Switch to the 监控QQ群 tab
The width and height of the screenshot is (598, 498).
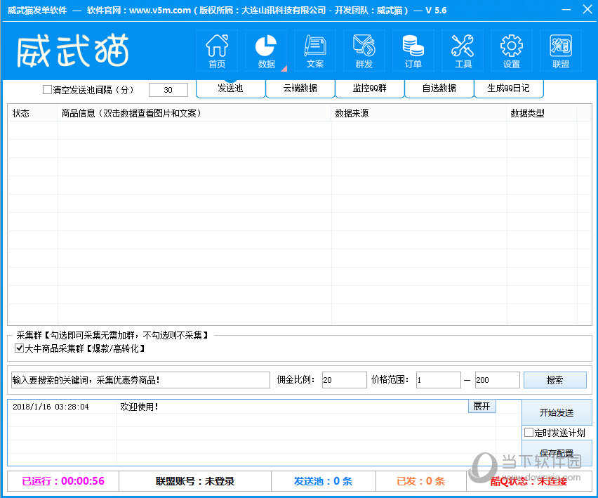[x=369, y=89]
